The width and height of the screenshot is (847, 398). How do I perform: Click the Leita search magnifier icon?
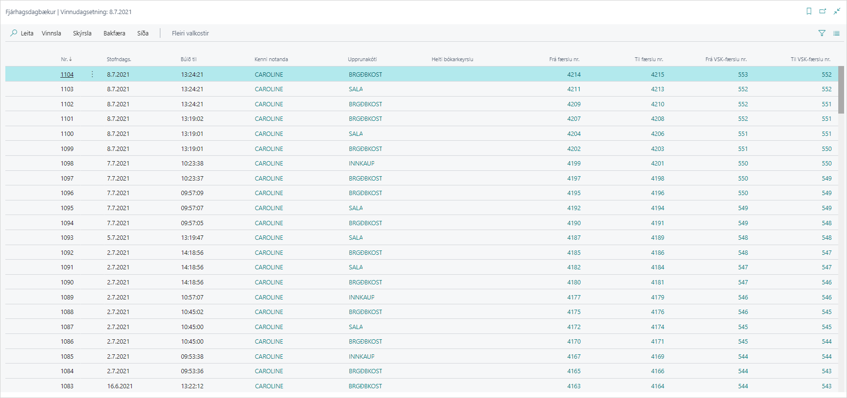(14, 33)
